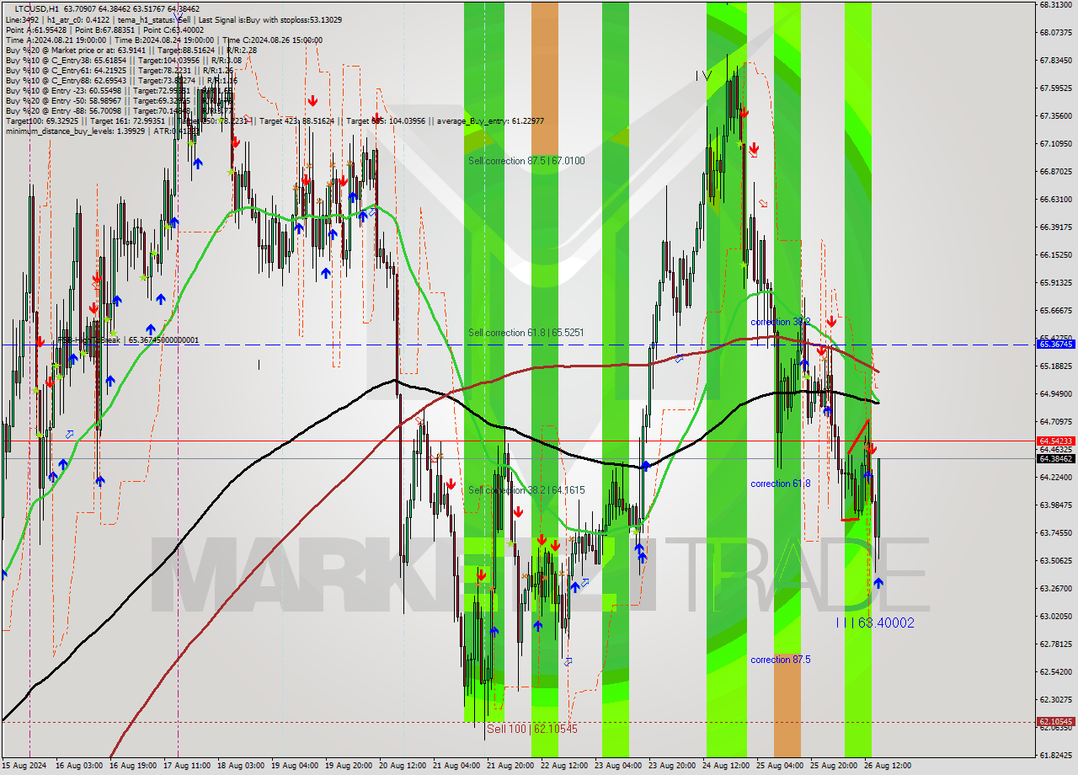Click the 61.82425 price axis label
Image resolution: width=1078 pixels, height=775 pixels.
point(1055,755)
